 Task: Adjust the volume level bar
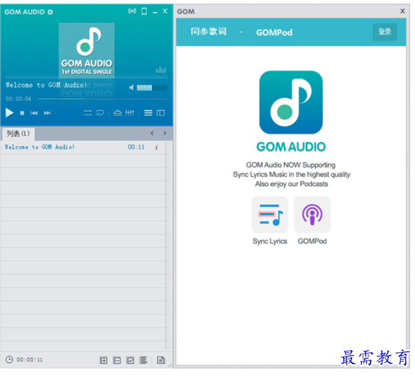click(152, 88)
